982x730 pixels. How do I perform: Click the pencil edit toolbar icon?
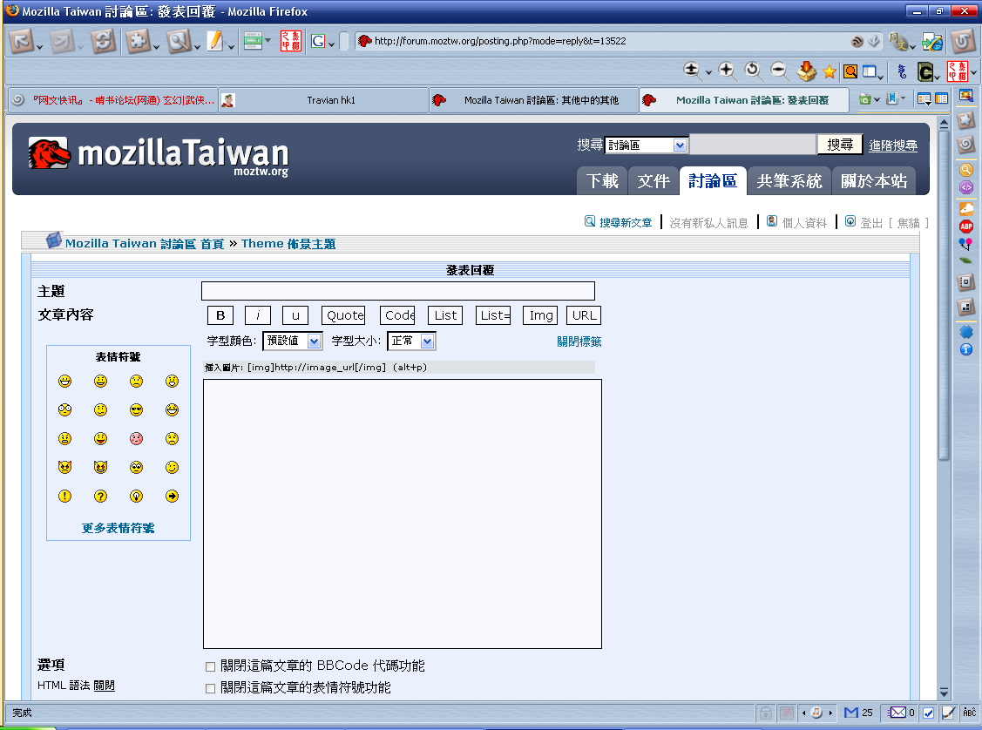[x=215, y=41]
